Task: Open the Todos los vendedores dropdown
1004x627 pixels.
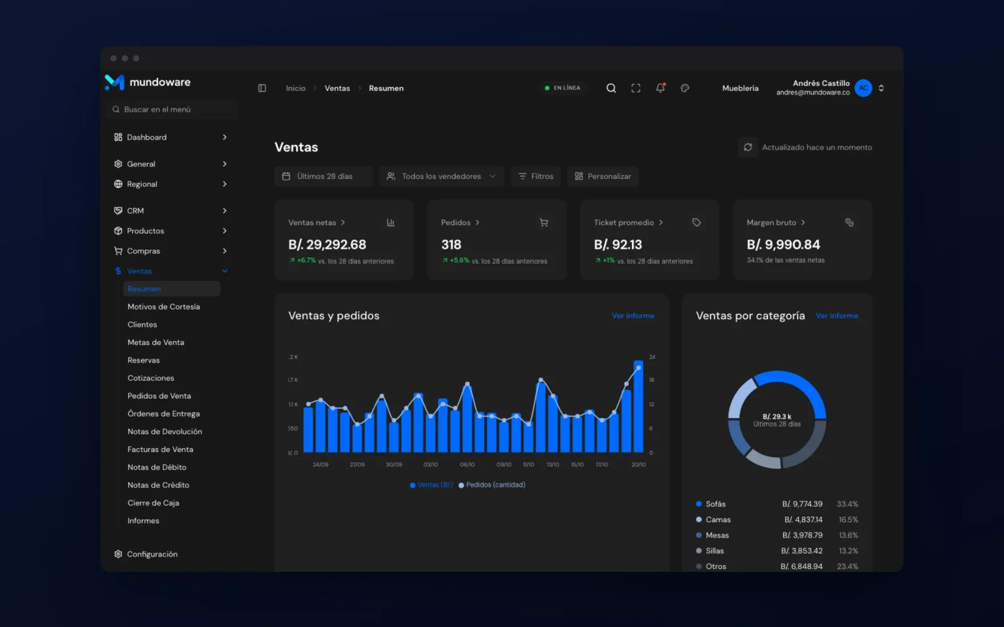Action: tap(441, 176)
